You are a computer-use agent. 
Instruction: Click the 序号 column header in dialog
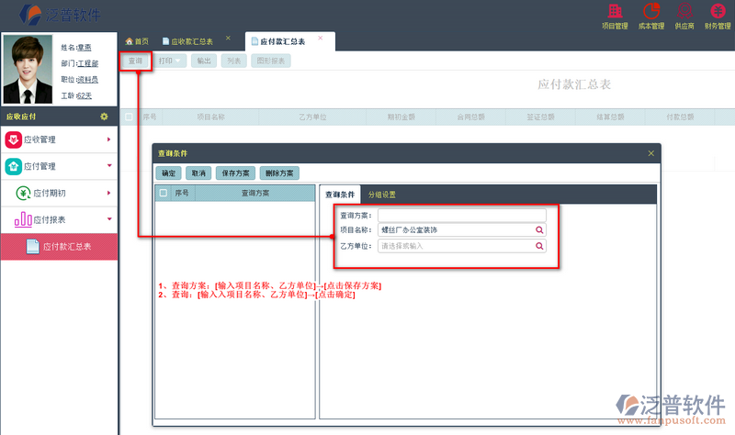182,193
